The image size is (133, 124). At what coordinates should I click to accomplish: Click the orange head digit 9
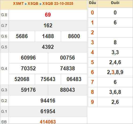click(x=92, y=102)
